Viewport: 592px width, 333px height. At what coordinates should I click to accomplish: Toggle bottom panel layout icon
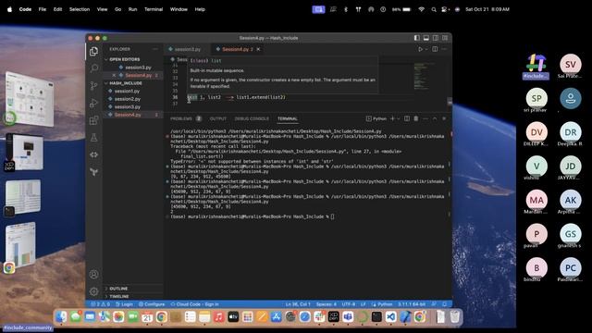[x=426, y=38]
